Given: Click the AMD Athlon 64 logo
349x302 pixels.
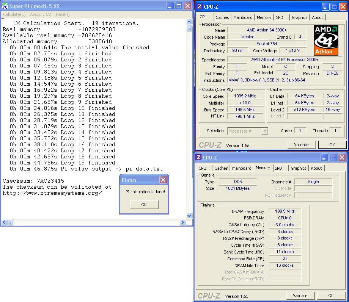Looking at the screenshot, I should pyautogui.click(x=326, y=40).
